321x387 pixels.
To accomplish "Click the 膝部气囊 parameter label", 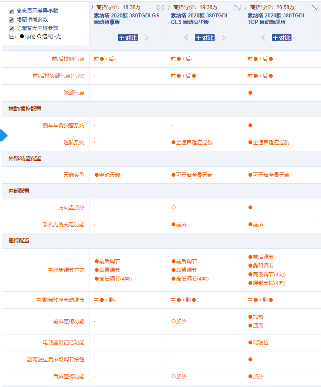I will coord(74,93).
